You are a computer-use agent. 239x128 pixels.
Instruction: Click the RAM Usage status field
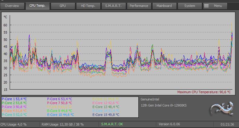[63, 124]
